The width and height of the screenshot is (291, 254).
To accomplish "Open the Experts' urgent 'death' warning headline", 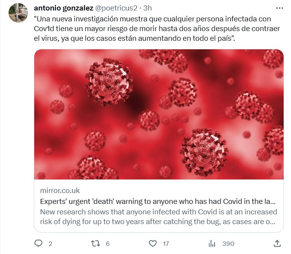I will pos(158,202).
